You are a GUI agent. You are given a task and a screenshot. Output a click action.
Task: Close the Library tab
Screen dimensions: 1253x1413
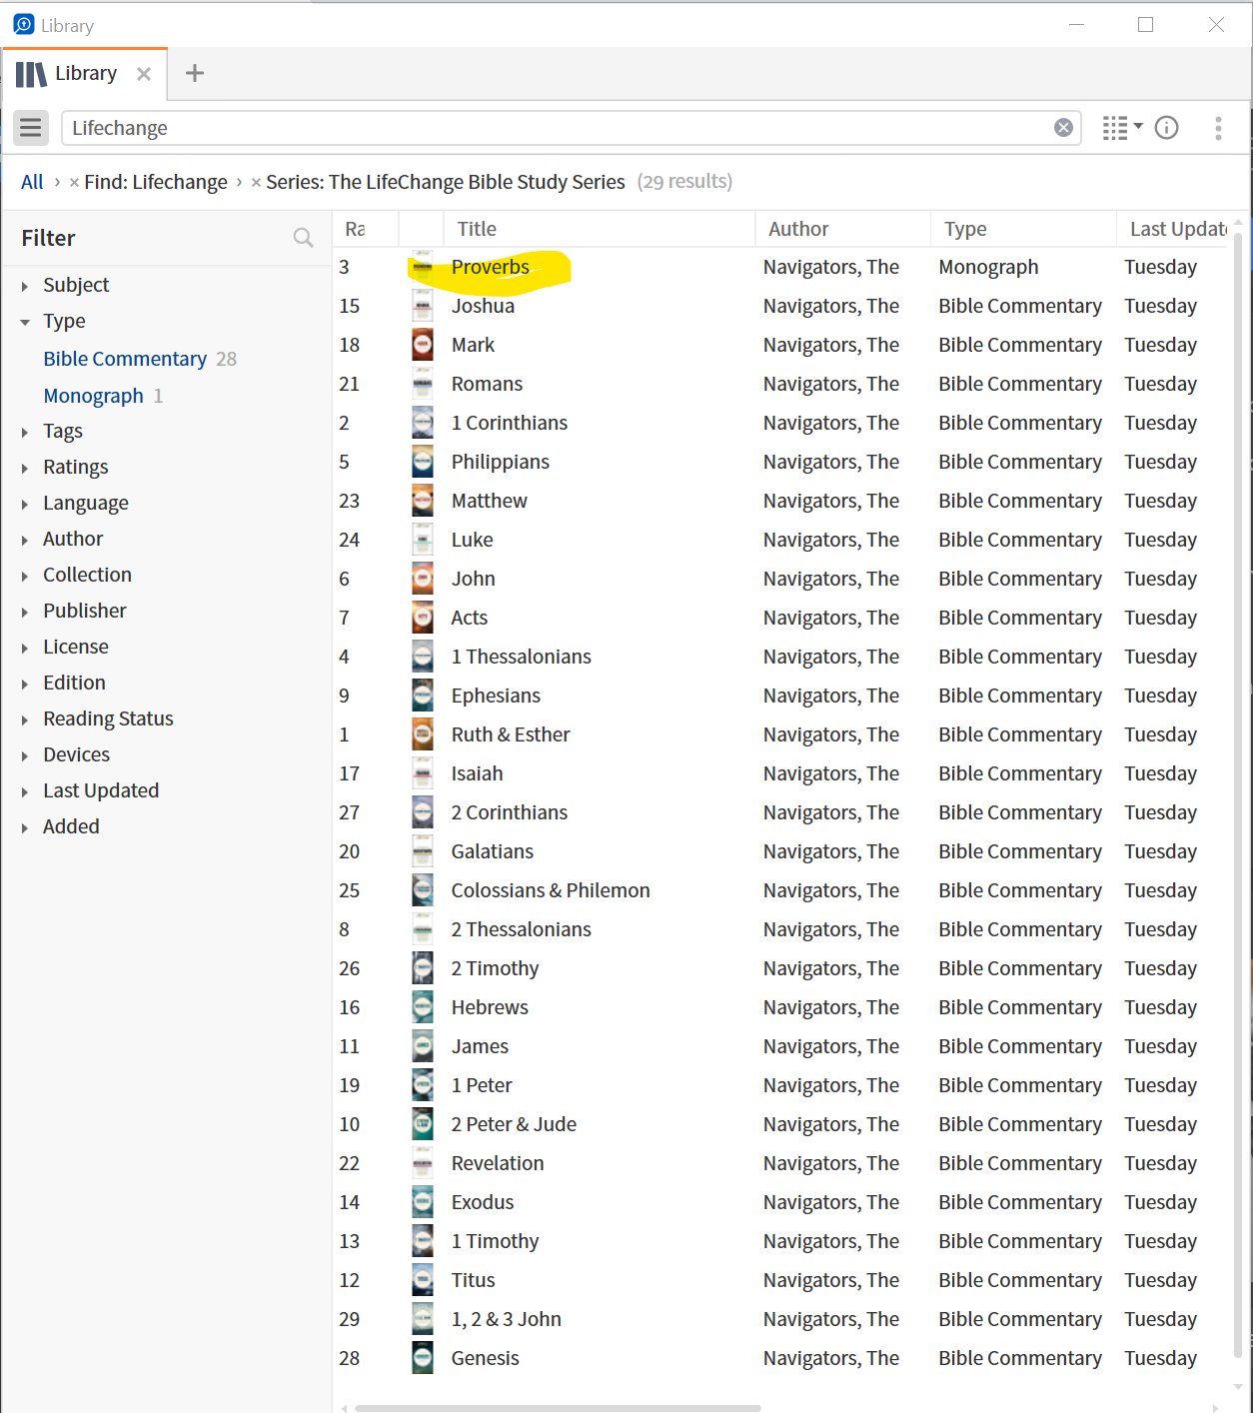[144, 74]
